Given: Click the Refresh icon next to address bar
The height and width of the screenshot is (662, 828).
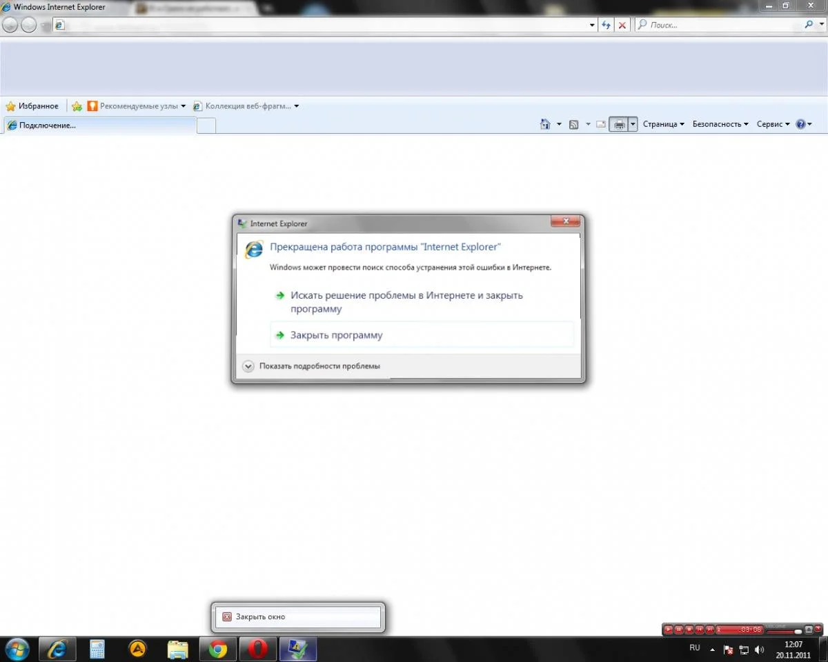Looking at the screenshot, I should point(606,25).
